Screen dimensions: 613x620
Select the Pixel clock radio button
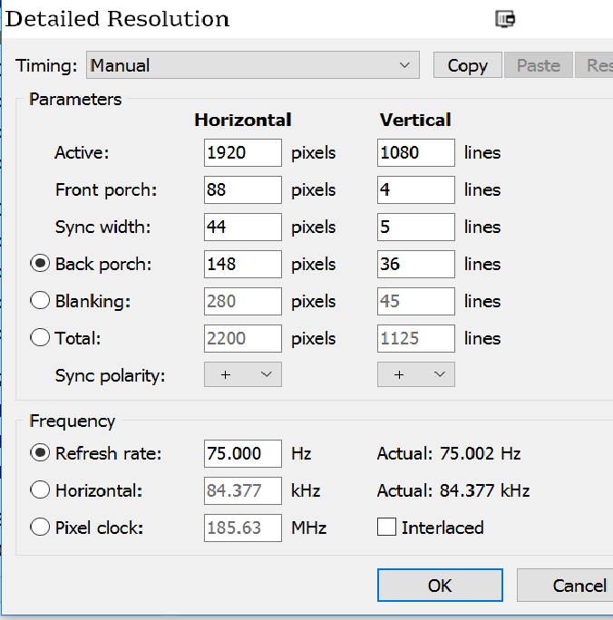pyautogui.click(x=40, y=528)
